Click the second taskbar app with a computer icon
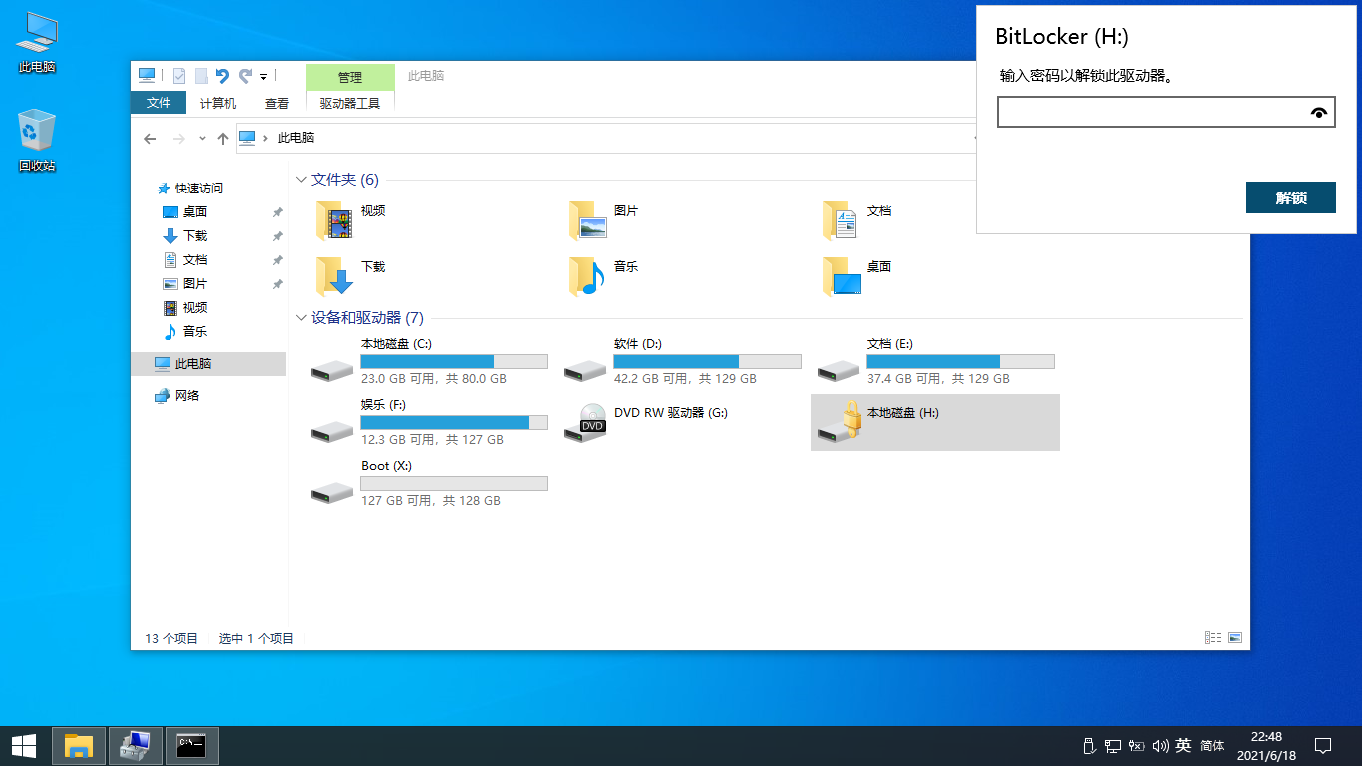Viewport: 1362px width, 766px height. [x=135, y=745]
